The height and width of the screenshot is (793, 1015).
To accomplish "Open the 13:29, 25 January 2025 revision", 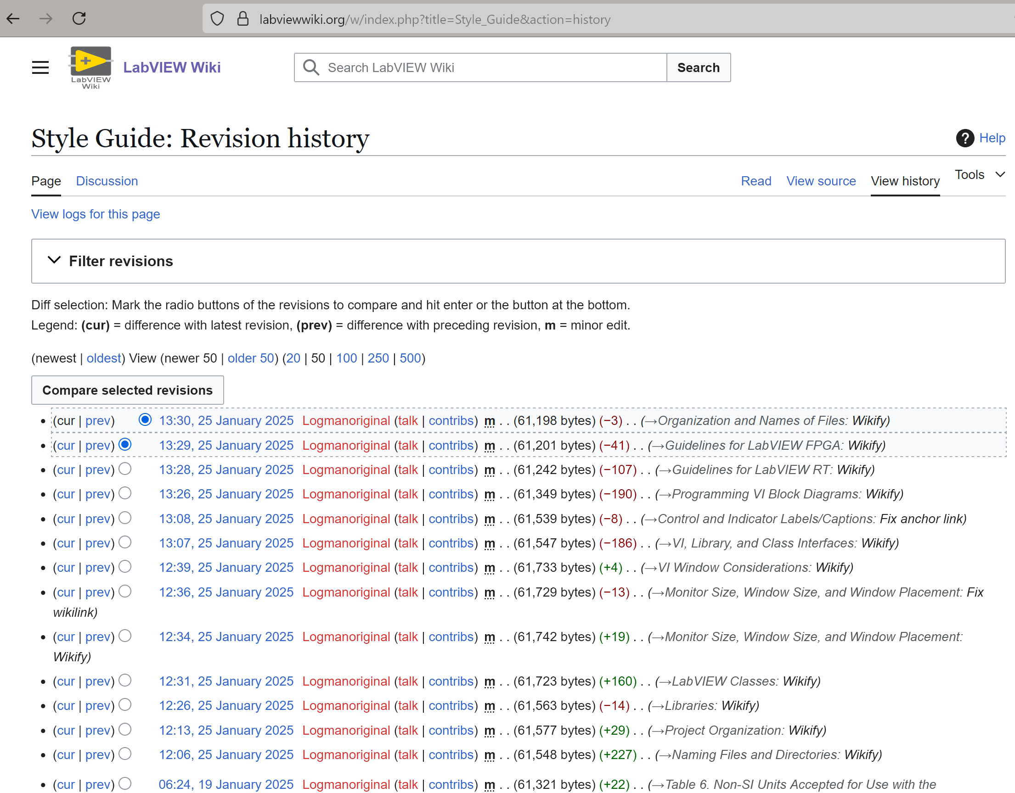I will click(226, 446).
